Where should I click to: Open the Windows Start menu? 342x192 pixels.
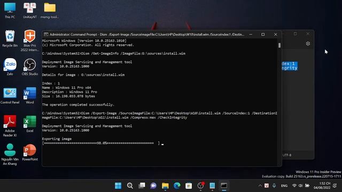(x=118, y=186)
